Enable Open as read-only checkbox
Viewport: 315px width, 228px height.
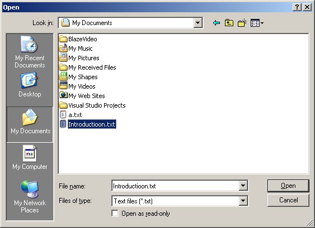(x=115, y=214)
